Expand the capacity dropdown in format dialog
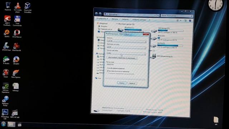 pyautogui.click(x=126, y=42)
